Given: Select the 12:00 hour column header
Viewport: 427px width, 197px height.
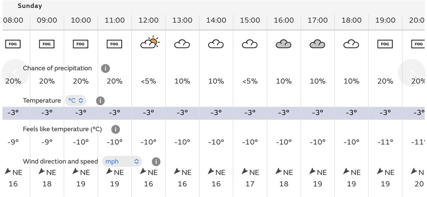Looking at the screenshot, I should coord(148,20).
